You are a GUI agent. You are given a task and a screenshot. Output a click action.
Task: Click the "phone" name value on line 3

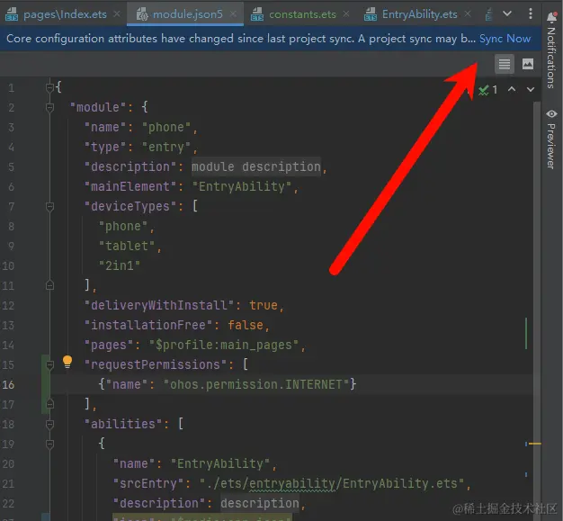pos(166,127)
